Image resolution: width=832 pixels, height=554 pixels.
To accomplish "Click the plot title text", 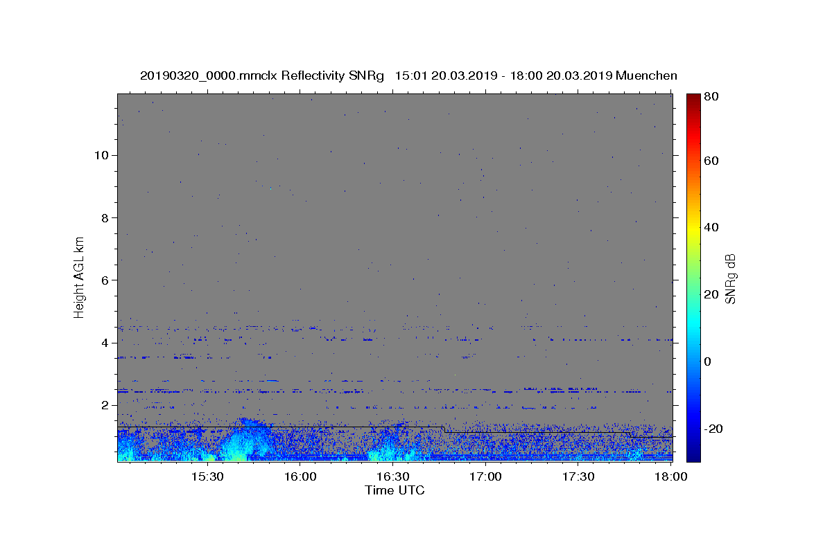I will 408,75.
